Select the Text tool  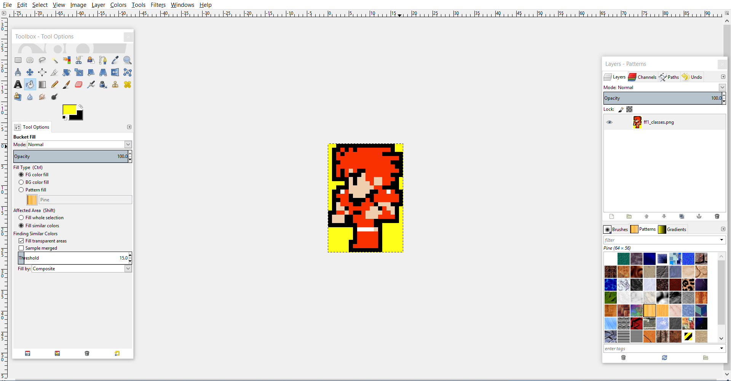tap(18, 84)
